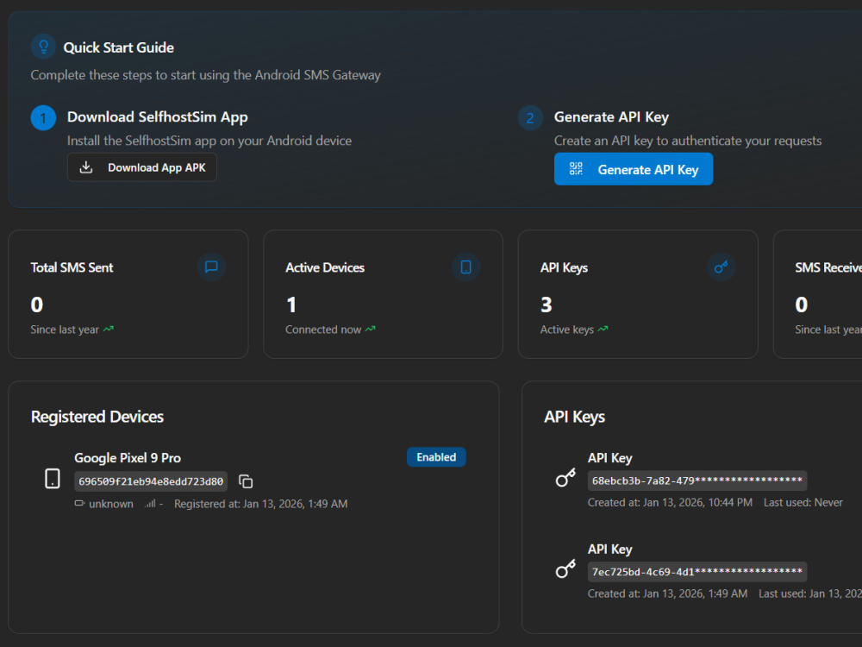Click the Total SMS Sent message icon
The width and height of the screenshot is (862, 647).
(x=211, y=267)
